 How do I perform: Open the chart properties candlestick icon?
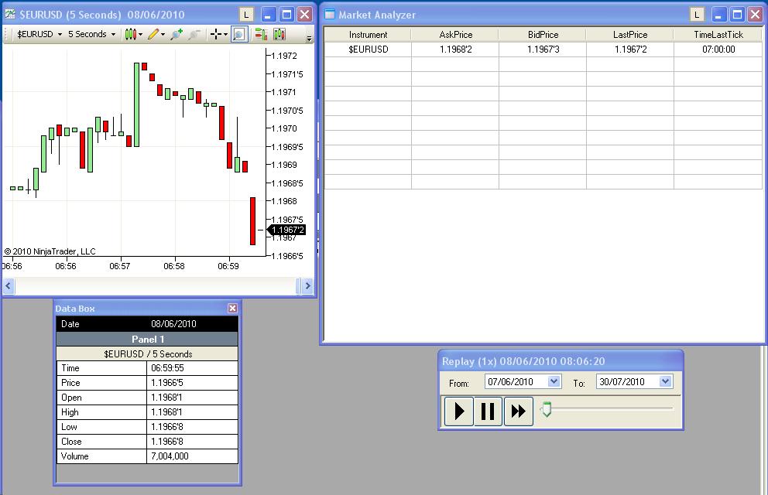click(279, 34)
